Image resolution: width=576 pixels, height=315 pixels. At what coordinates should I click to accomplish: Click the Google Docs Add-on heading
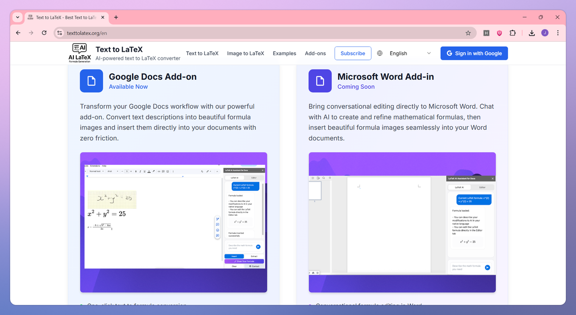click(x=153, y=77)
